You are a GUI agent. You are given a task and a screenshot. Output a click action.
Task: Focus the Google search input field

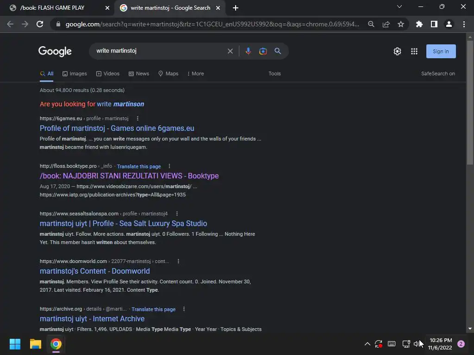coord(160,51)
